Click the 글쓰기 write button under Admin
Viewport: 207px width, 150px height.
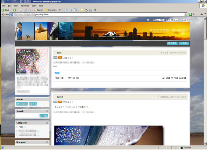pyautogui.click(x=33, y=104)
